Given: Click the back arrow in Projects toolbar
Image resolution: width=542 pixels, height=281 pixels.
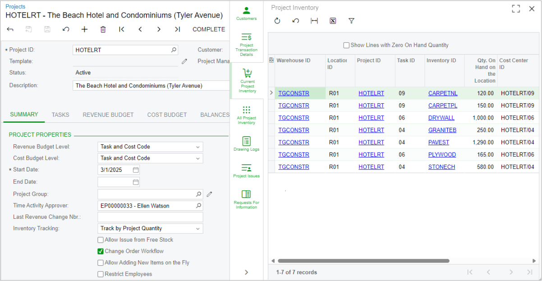Looking at the screenshot, I should 10,29.
